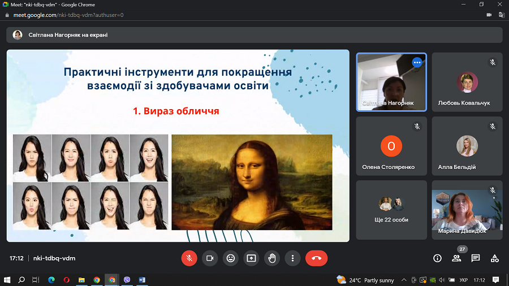
Task: Select the Марина Давидюк video tile
Action: tap(467, 210)
